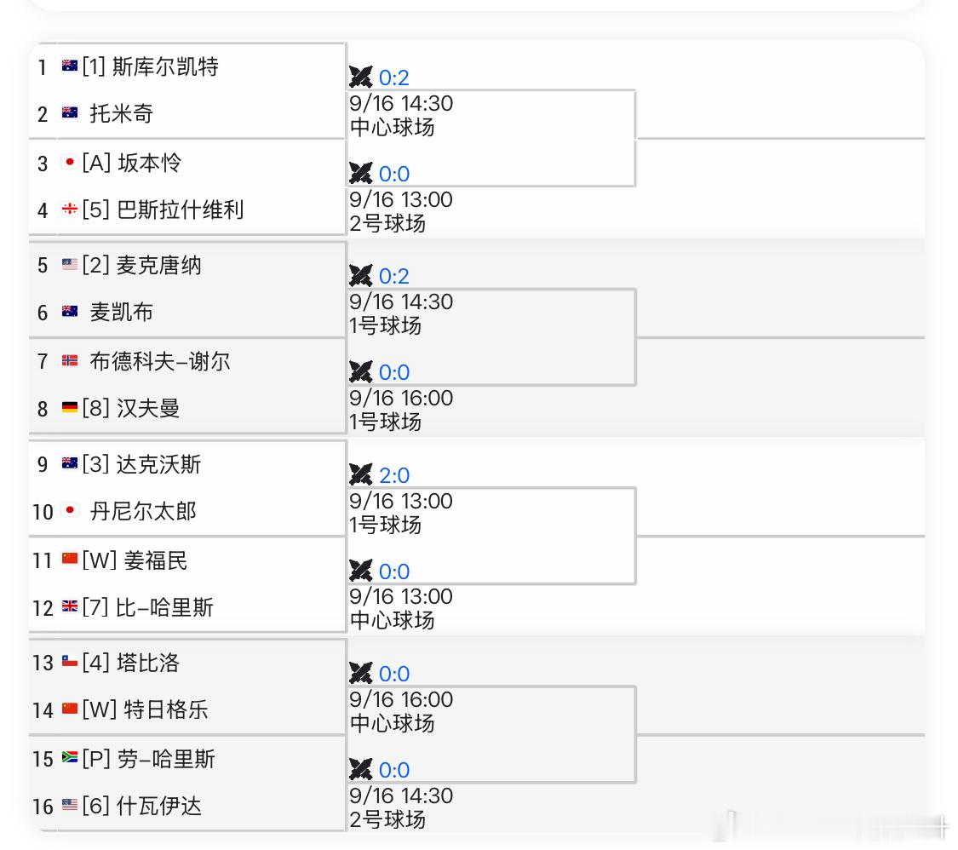This screenshot has height=850, width=958.
Task: Click the match icon for 坂本怜 vs 巴斯拉什维利
Action: [360, 173]
